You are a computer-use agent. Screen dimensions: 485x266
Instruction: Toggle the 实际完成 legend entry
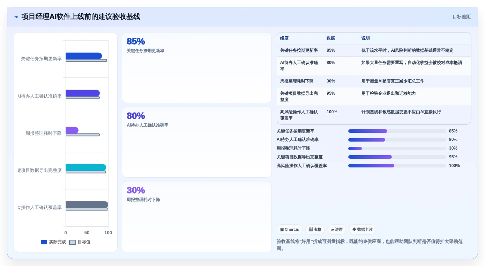tap(53, 242)
